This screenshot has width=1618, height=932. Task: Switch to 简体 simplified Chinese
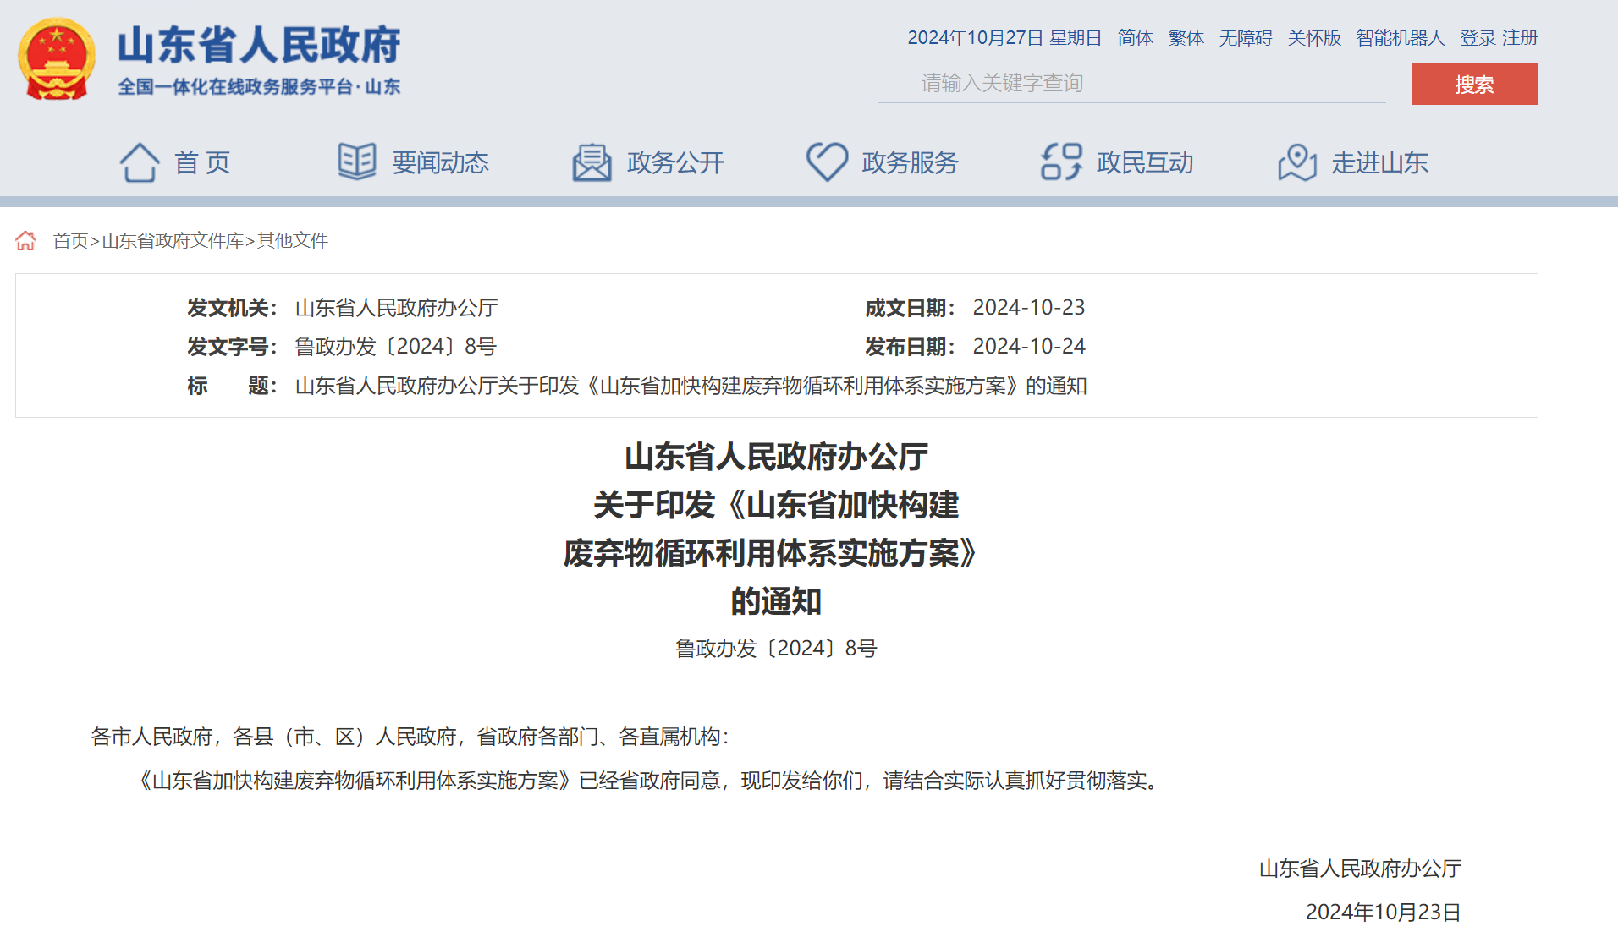point(1135,38)
